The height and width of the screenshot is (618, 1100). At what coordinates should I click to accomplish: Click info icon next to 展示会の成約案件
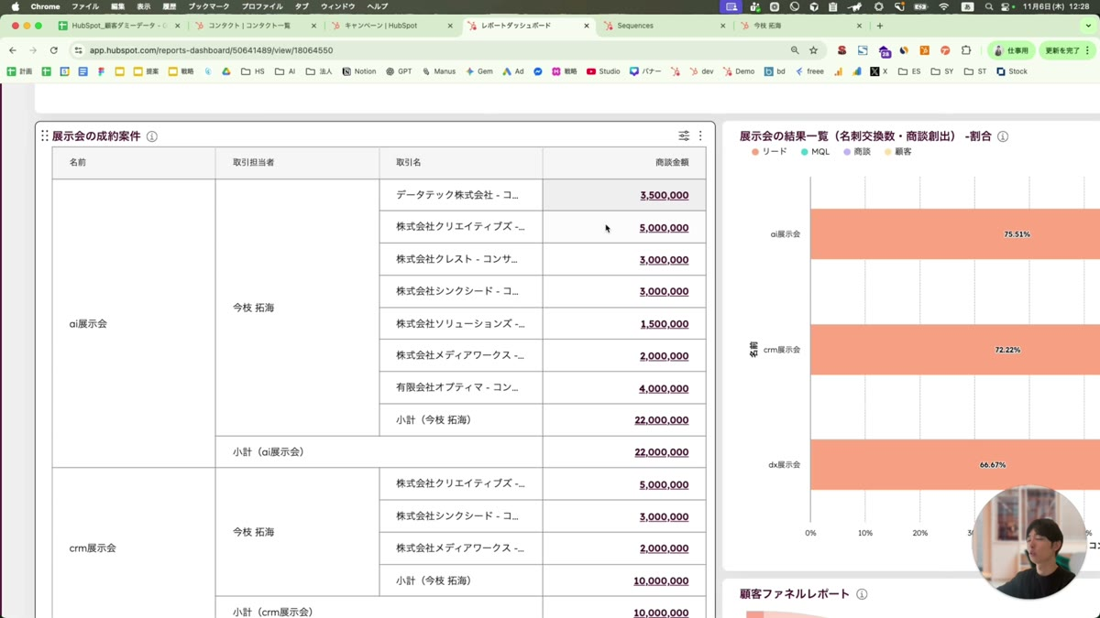[x=152, y=136]
